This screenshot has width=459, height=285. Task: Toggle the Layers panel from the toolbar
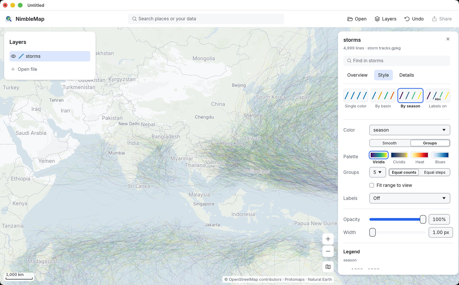click(x=385, y=19)
